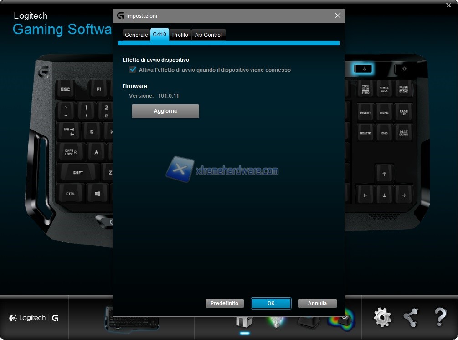458x340 pixels.
Task: Disable the device startup effect checkbox
Action: (133, 70)
